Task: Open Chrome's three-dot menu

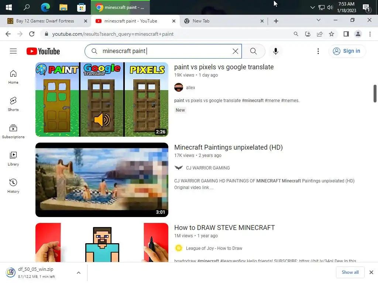Action: (x=370, y=34)
